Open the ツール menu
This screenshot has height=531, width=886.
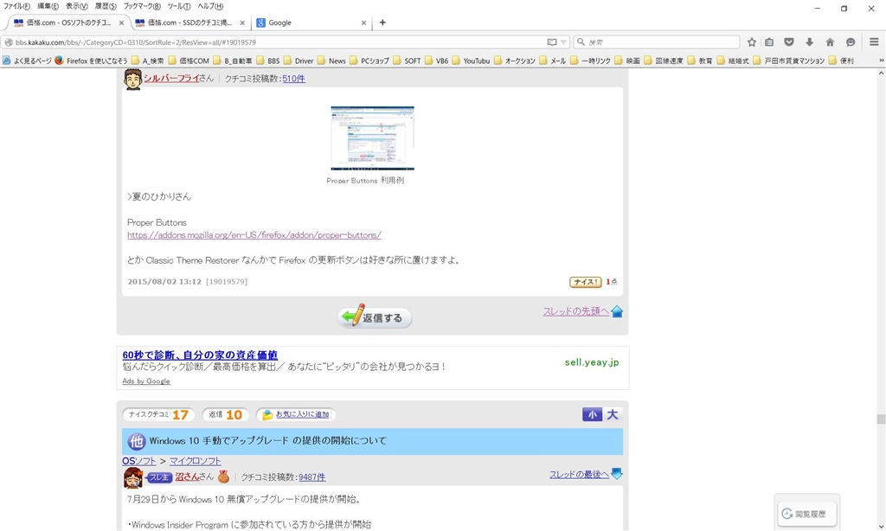[179, 6]
